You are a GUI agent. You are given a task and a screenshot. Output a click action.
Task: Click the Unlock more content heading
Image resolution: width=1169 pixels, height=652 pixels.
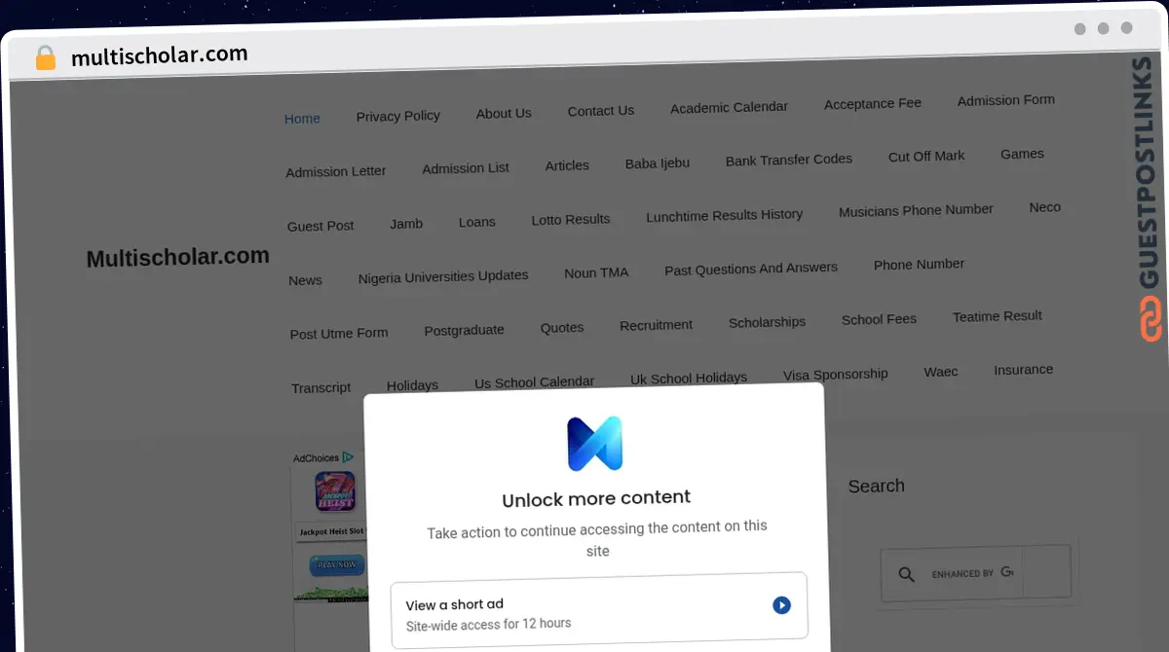click(596, 499)
